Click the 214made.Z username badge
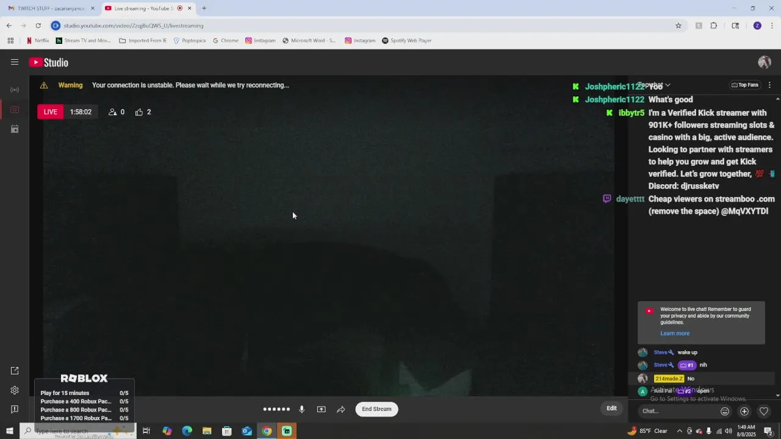This screenshot has width=781, height=439. pos(669,379)
